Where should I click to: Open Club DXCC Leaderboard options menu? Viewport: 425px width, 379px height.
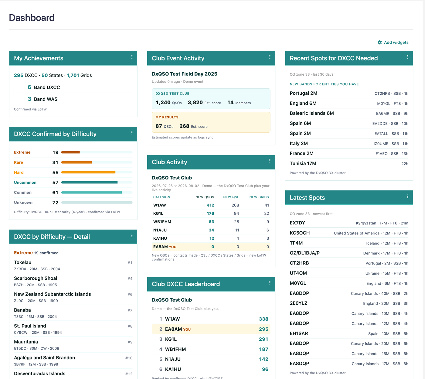270,283
